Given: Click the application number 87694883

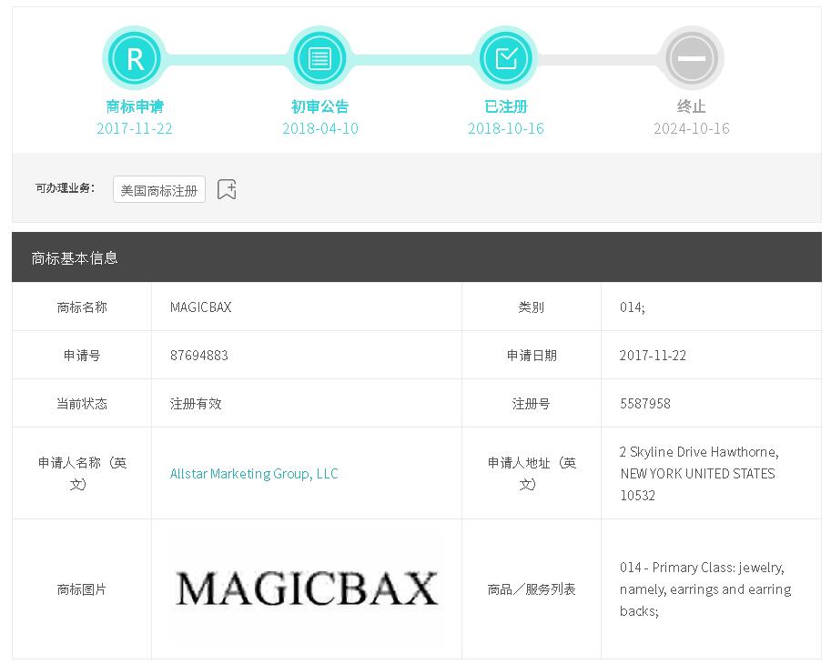Looking at the screenshot, I should (199, 356).
